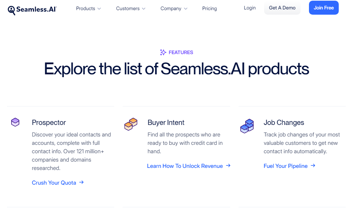Image resolution: width=351 pixels, height=215 pixels.
Task: Click the arrow after Learn How To Unlock Revenue
Action: coord(228,165)
